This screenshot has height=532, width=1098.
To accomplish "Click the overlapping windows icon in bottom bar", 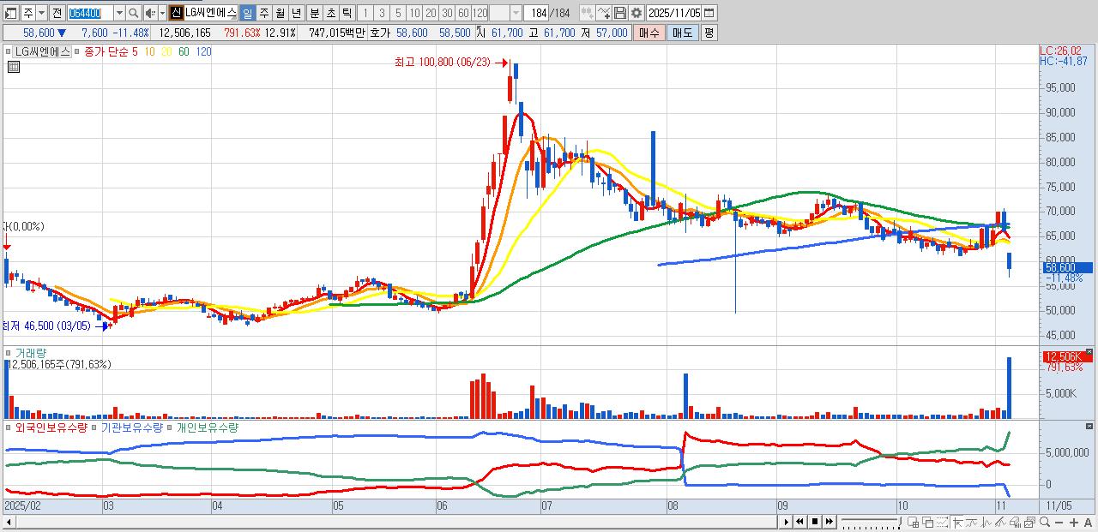I will [x=928, y=523].
